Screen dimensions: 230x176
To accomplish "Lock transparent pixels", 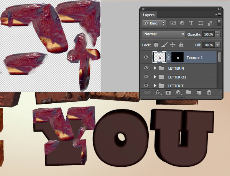I will click(x=156, y=45).
